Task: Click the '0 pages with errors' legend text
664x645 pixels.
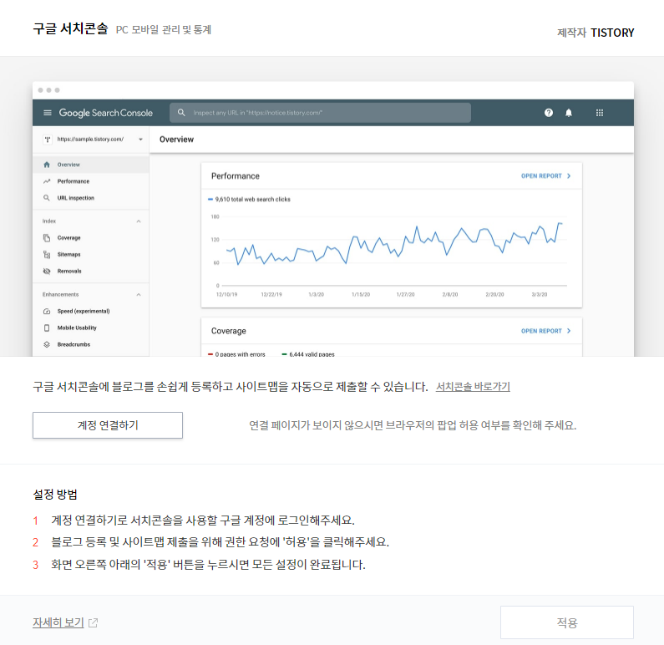Action: (x=240, y=354)
